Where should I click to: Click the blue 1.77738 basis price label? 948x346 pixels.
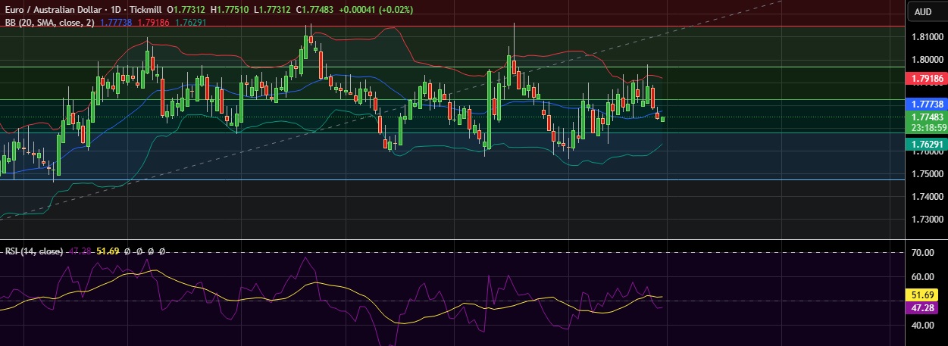pos(928,104)
